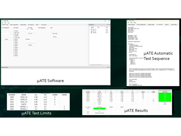
Task: Float the Debug Window panel
Action: [x=108, y=67]
